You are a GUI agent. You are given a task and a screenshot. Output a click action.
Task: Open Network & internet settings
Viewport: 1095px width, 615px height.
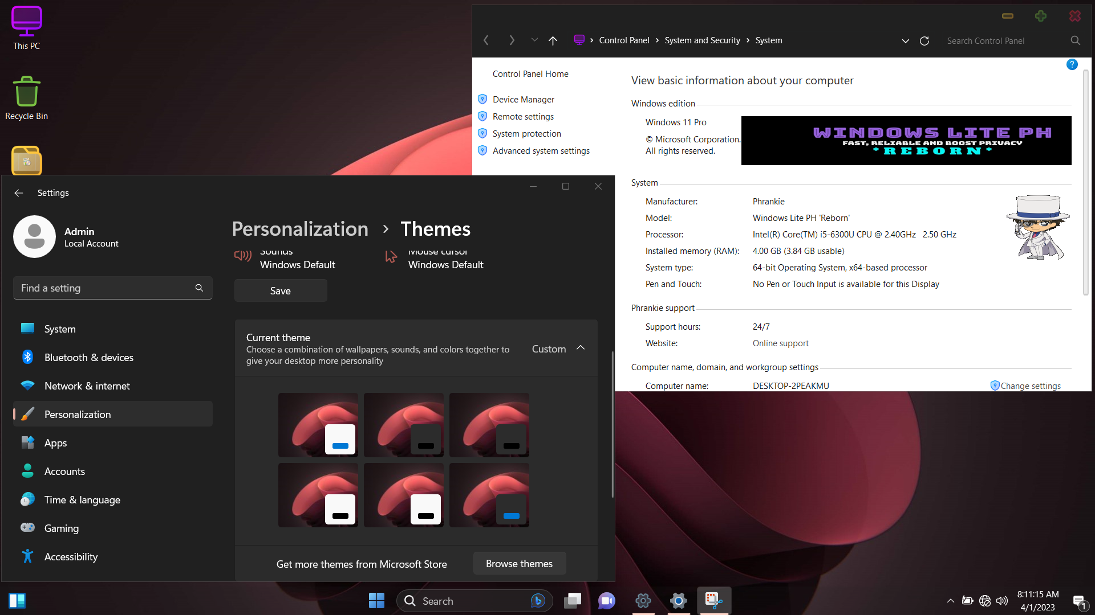(112, 386)
